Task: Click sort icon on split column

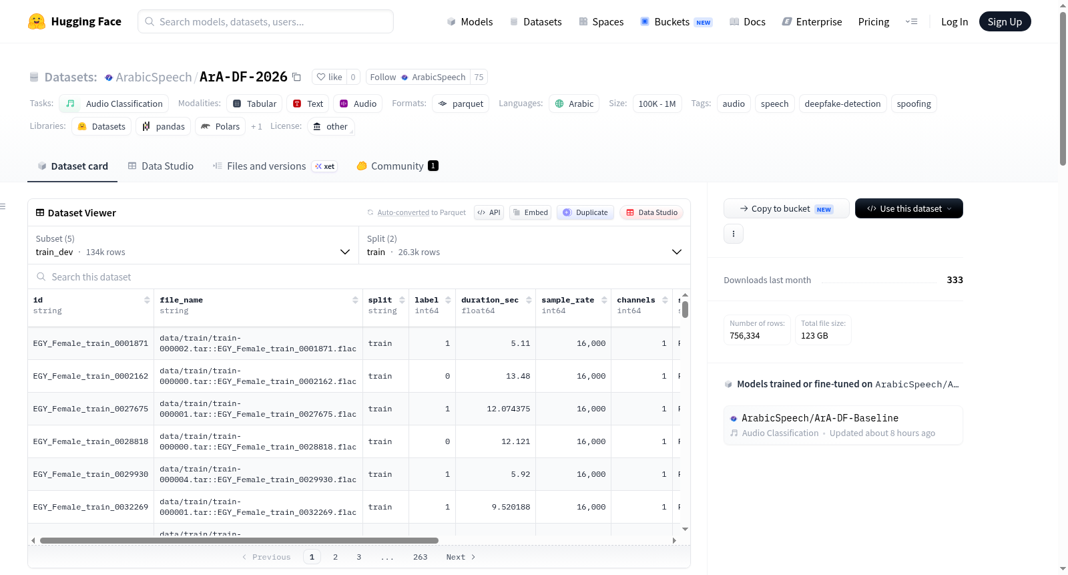Action: (x=401, y=300)
